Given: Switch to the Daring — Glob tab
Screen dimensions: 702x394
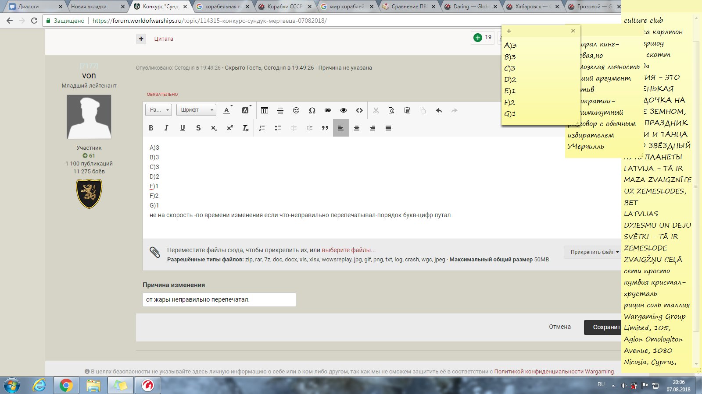Looking at the screenshot, I should pyautogui.click(x=471, y=7).
